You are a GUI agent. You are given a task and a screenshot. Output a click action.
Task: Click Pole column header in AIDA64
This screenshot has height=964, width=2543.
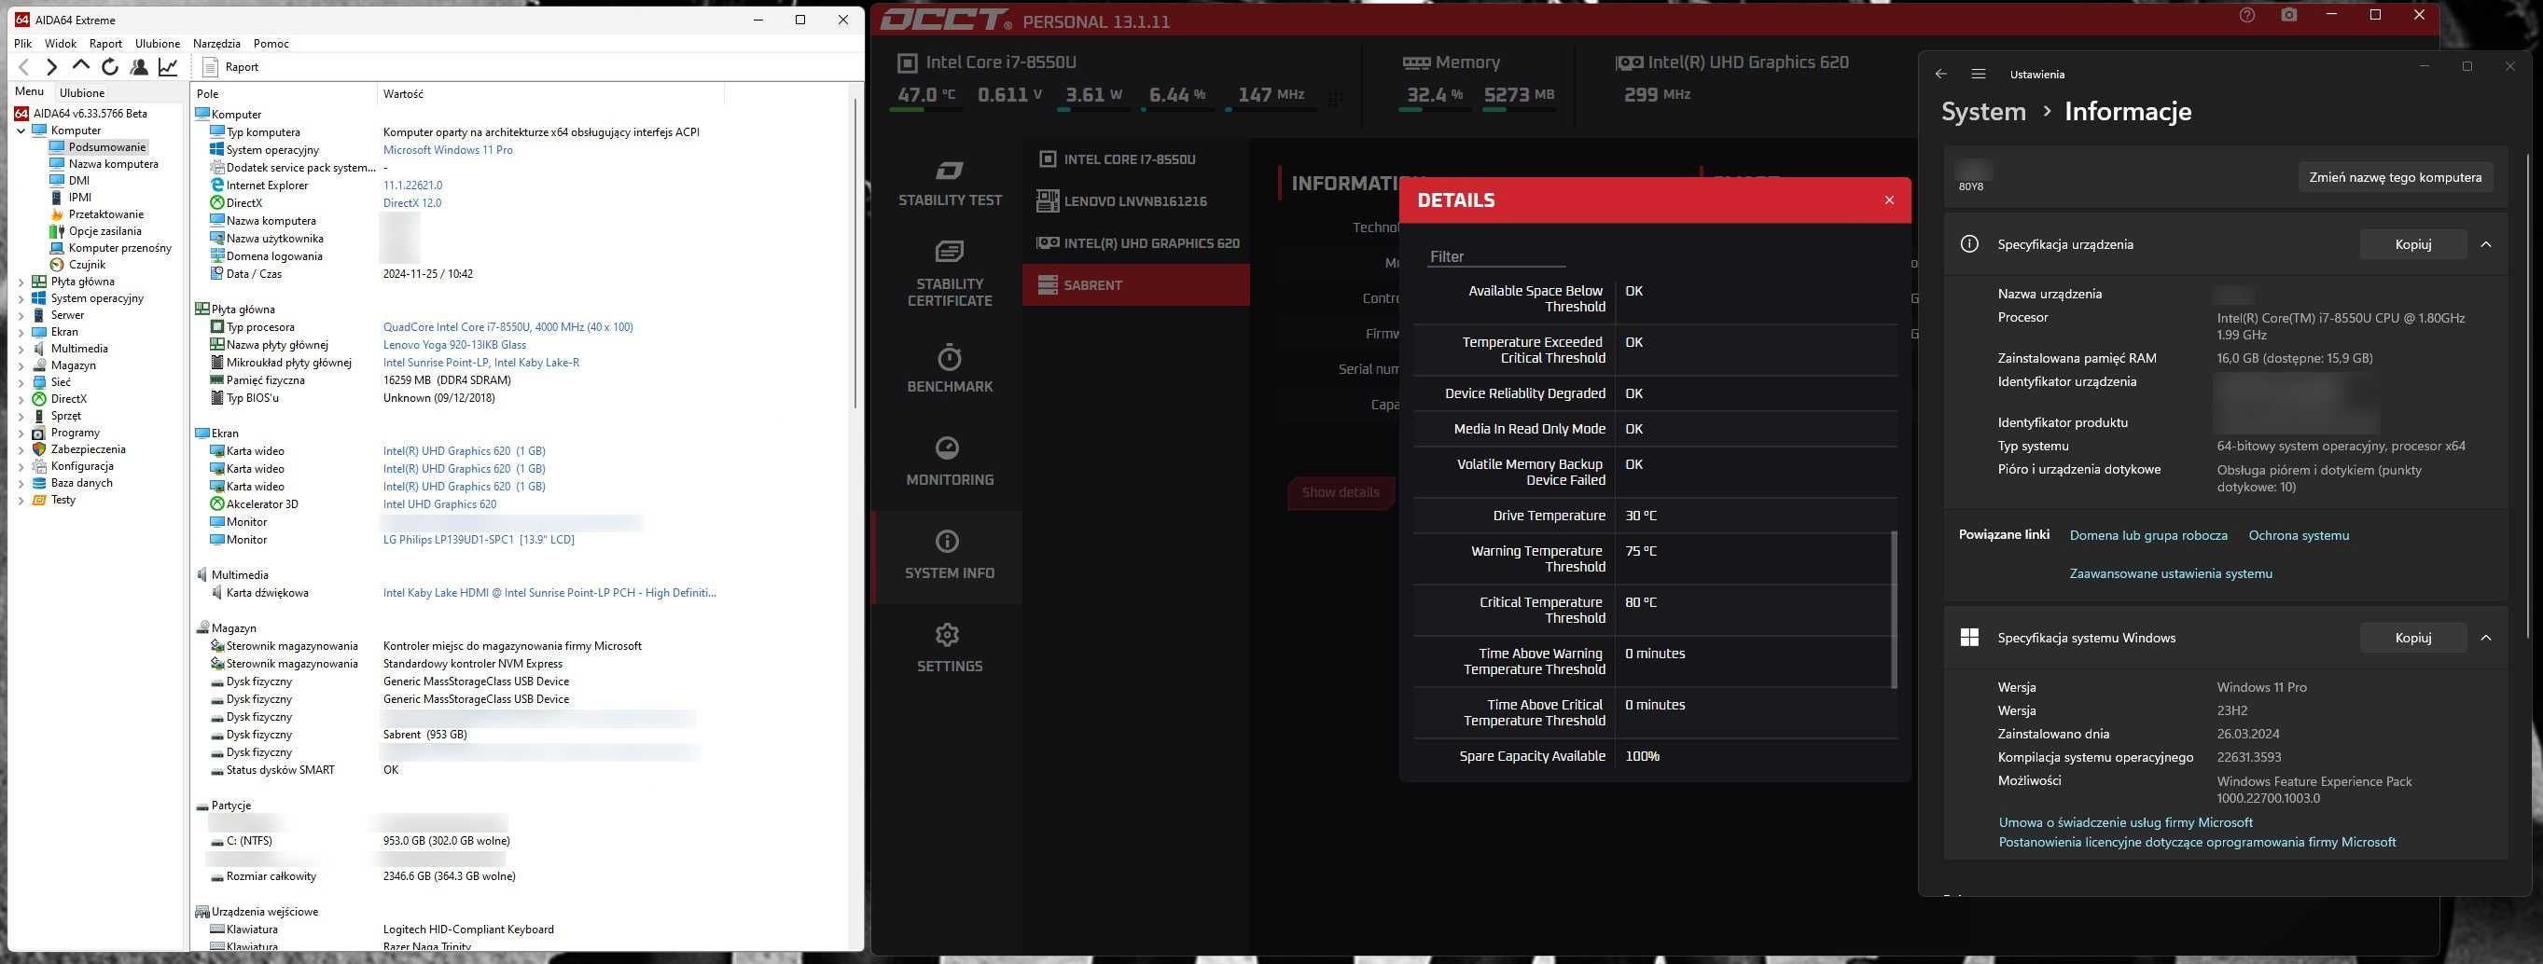(x=285, y=94)
